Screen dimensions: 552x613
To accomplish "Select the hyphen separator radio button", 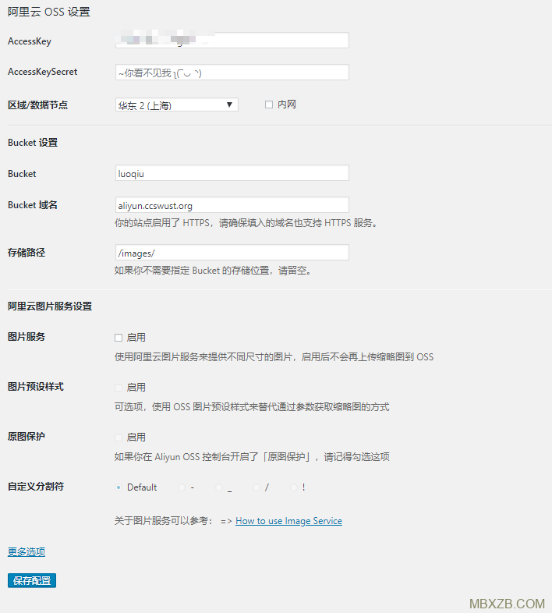I will click(x=182, y=487).
